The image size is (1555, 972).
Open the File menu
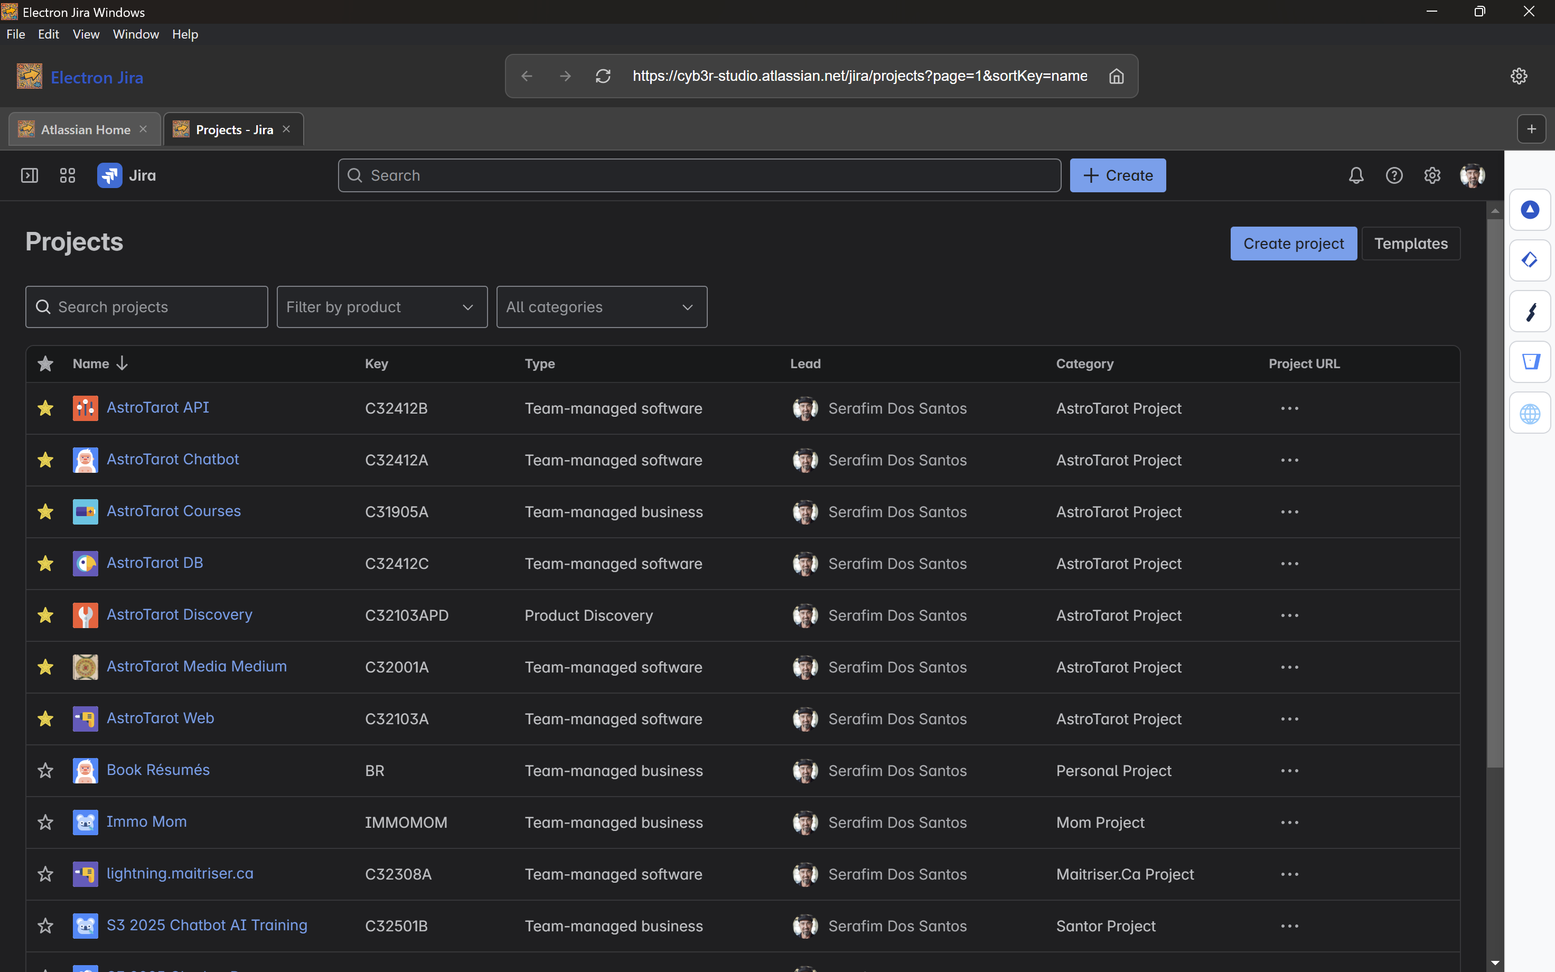coord(15,34)
